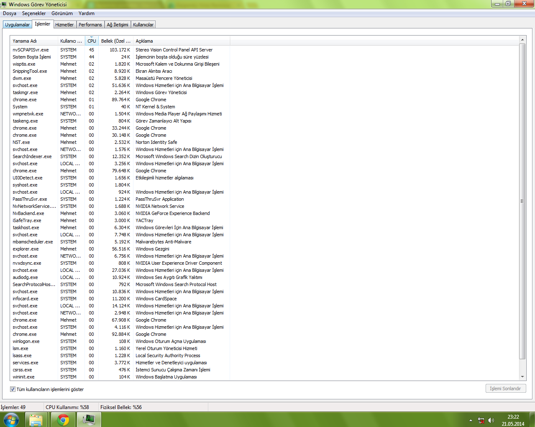The width and height of the screenshot is (535, 427).
Task: Click the 'NT Kernel & System' description
Action: 155,107
